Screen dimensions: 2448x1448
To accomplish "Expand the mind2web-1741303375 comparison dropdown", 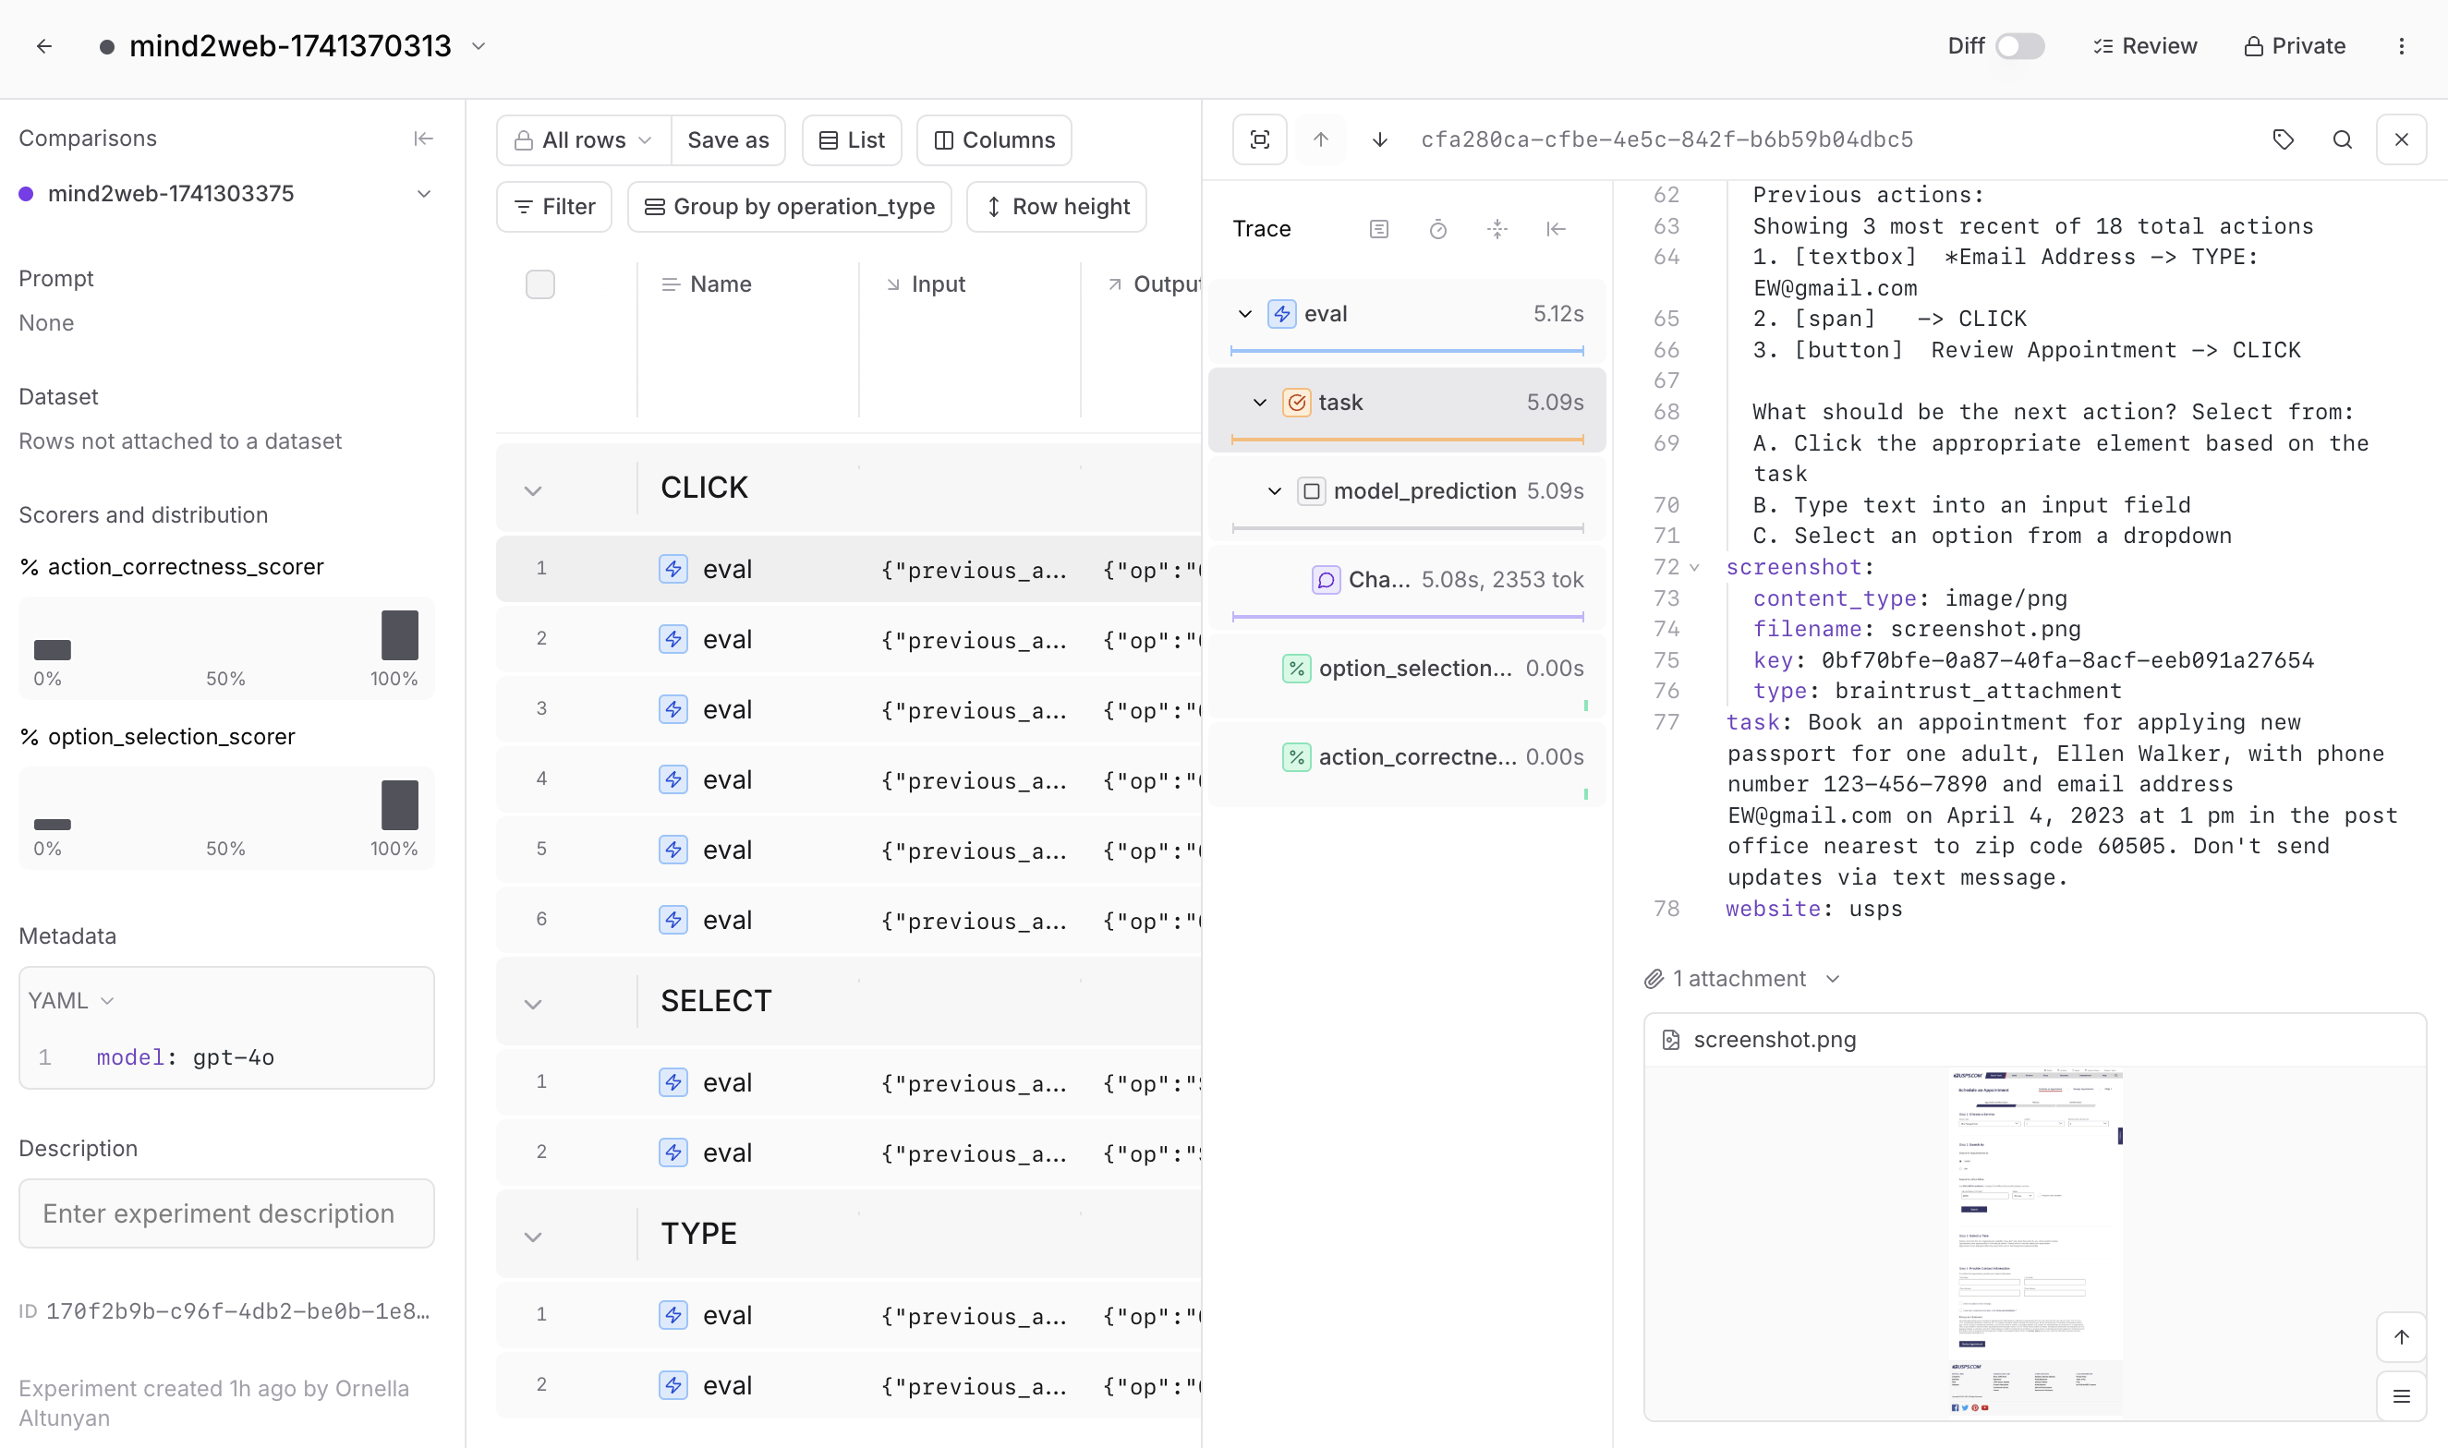I will (424, 193).
